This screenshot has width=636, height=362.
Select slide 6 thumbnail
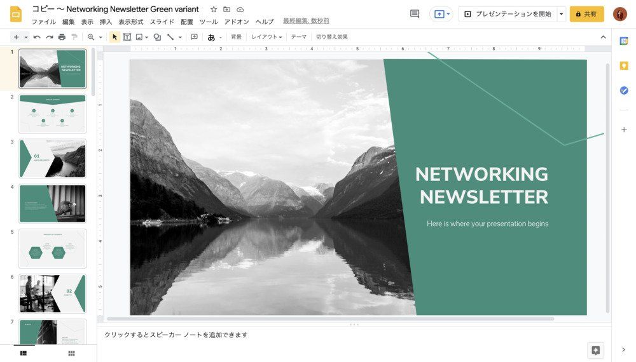coord(53,293)
